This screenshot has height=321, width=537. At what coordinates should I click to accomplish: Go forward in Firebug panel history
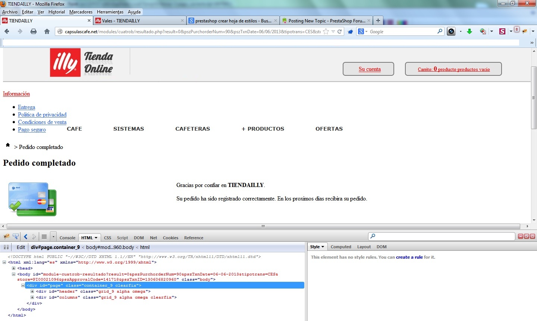34,237
